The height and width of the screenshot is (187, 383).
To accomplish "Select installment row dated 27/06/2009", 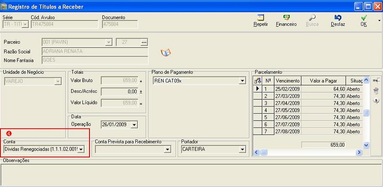I will click(x=308, y=117).
